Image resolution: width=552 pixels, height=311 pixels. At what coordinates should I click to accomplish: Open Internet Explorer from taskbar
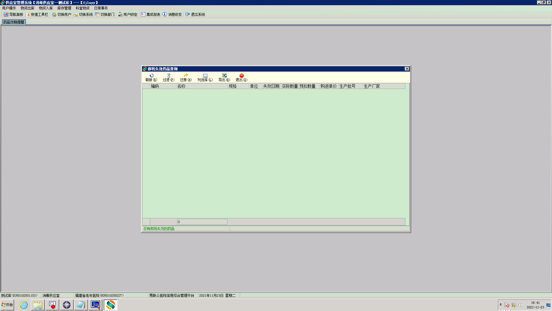click(24, 305)
